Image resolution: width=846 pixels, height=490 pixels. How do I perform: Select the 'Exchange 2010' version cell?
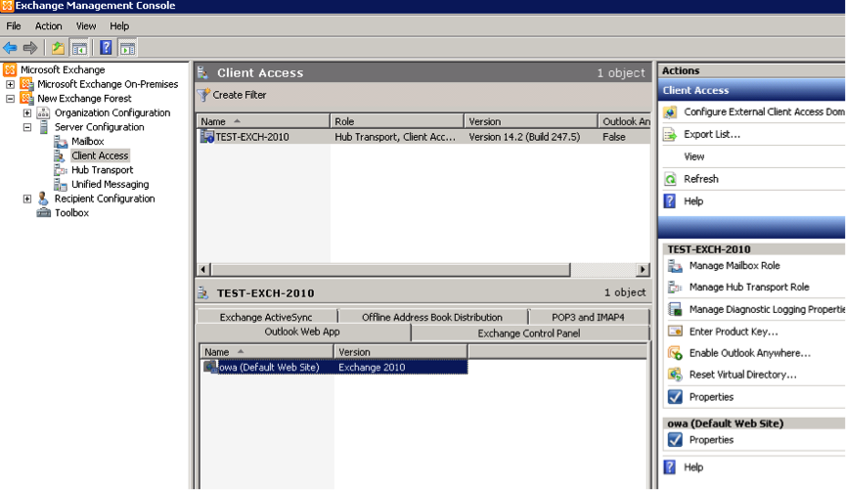[372, 368]
